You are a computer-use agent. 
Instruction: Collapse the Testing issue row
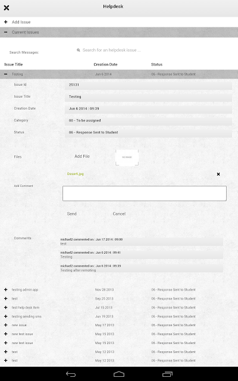pyautogui.click(x=119, y=74)
